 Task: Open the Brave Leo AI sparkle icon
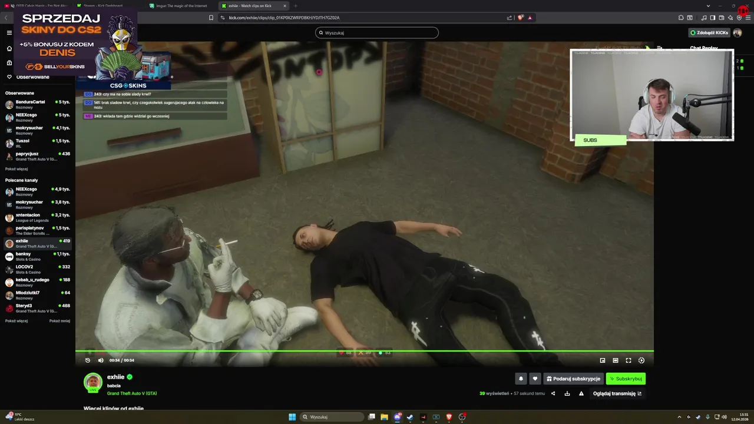[x=730, y=18]
